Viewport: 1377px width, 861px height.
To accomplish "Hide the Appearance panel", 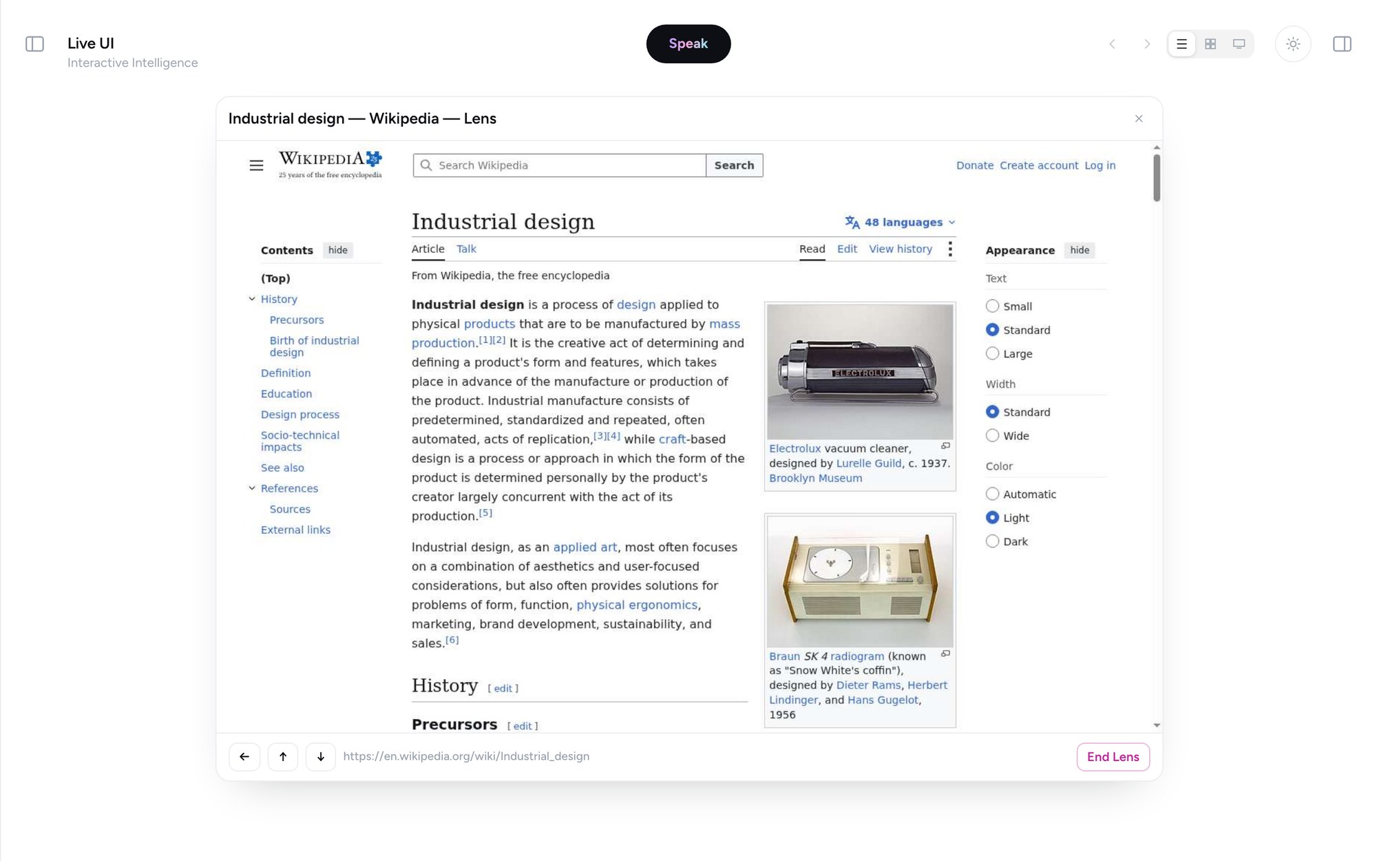I will [x=1080, y=250].
